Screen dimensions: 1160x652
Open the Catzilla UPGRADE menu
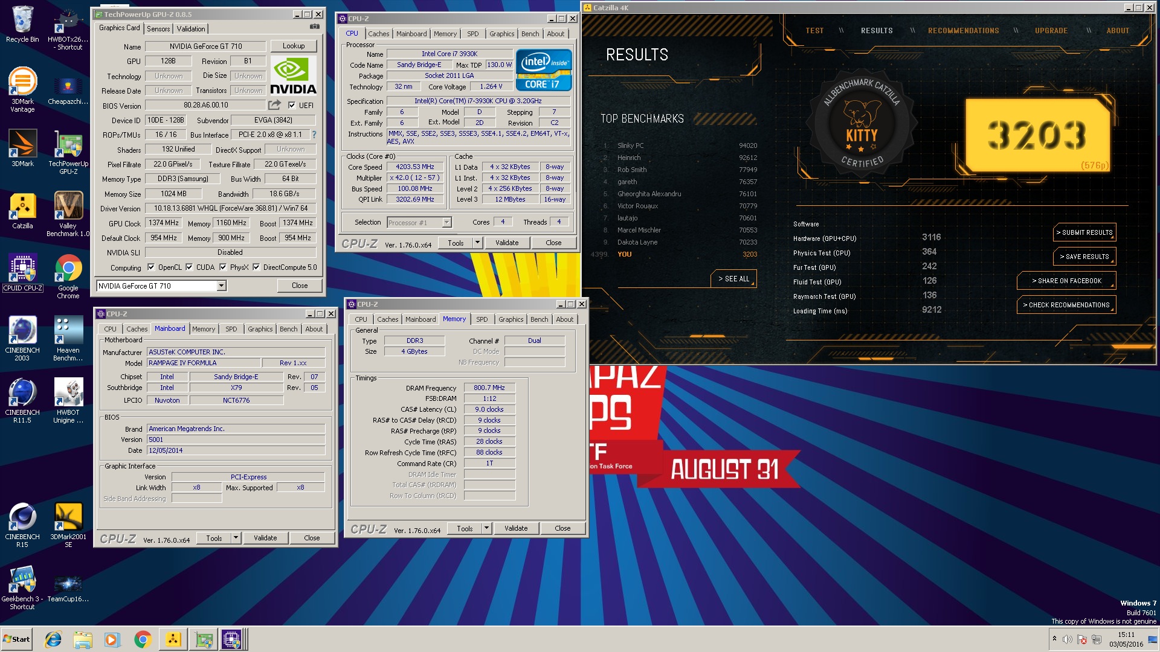pyautogui.click(x=1051, y=31)
